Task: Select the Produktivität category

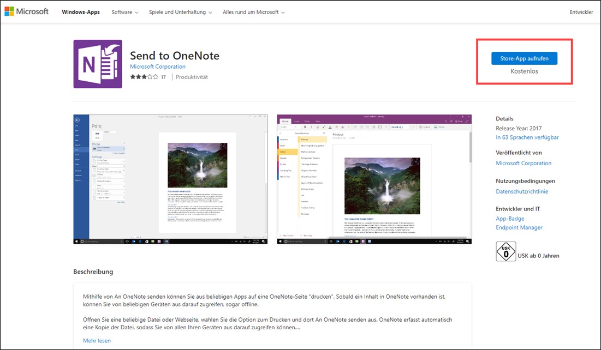Action: [x=192, y=77]
